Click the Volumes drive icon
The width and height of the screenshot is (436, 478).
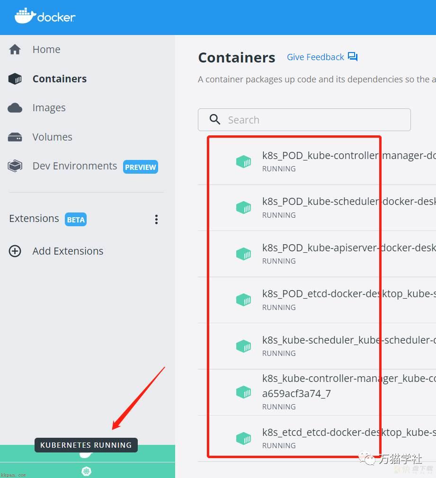[x=15, y=137]
